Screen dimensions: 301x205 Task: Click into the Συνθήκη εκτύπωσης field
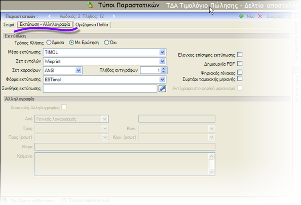click(100, 89)
